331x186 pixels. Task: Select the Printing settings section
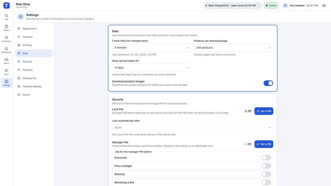click(x=33, y=45)
